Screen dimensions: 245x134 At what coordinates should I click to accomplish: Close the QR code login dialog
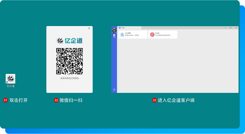pos(89,28)
